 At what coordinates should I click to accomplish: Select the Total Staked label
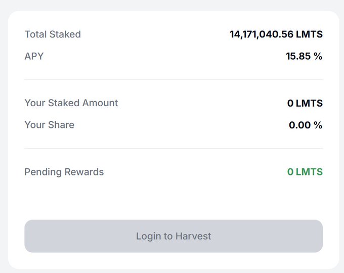53,34
